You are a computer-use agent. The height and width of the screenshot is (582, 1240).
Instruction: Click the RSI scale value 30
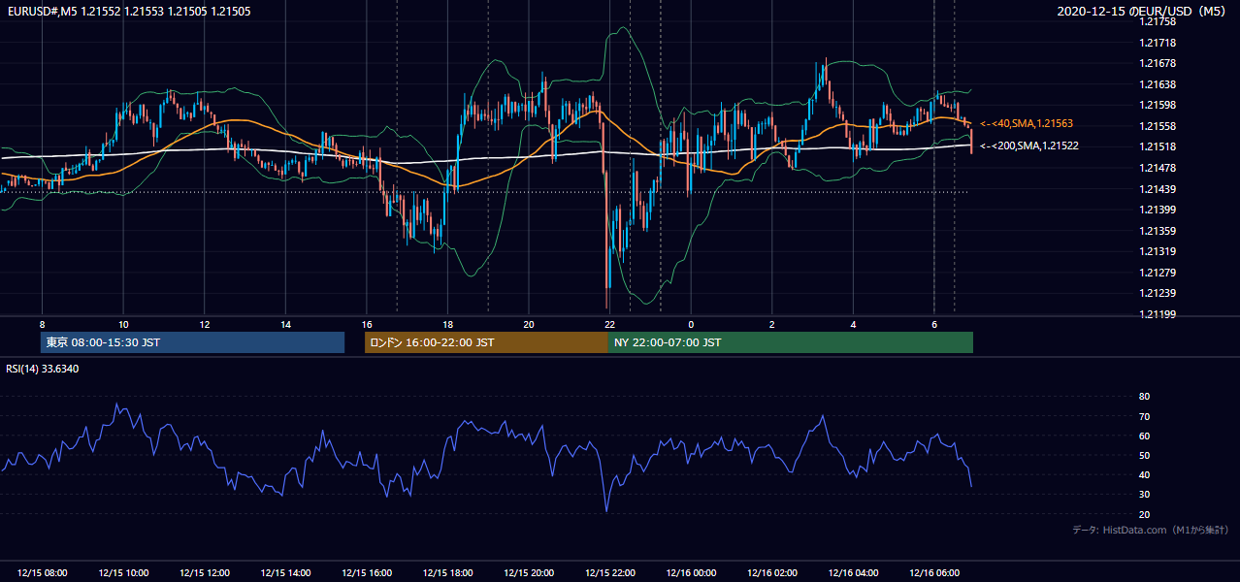click(x=1145, y=495)
